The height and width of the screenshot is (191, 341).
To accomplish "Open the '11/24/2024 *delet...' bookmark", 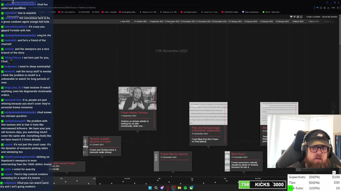I will tap(230, 12).
